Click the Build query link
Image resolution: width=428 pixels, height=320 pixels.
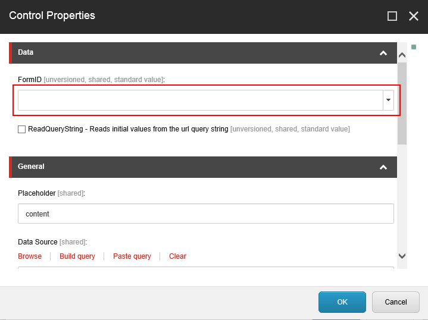pyautogui.click(x=77, y=256)
